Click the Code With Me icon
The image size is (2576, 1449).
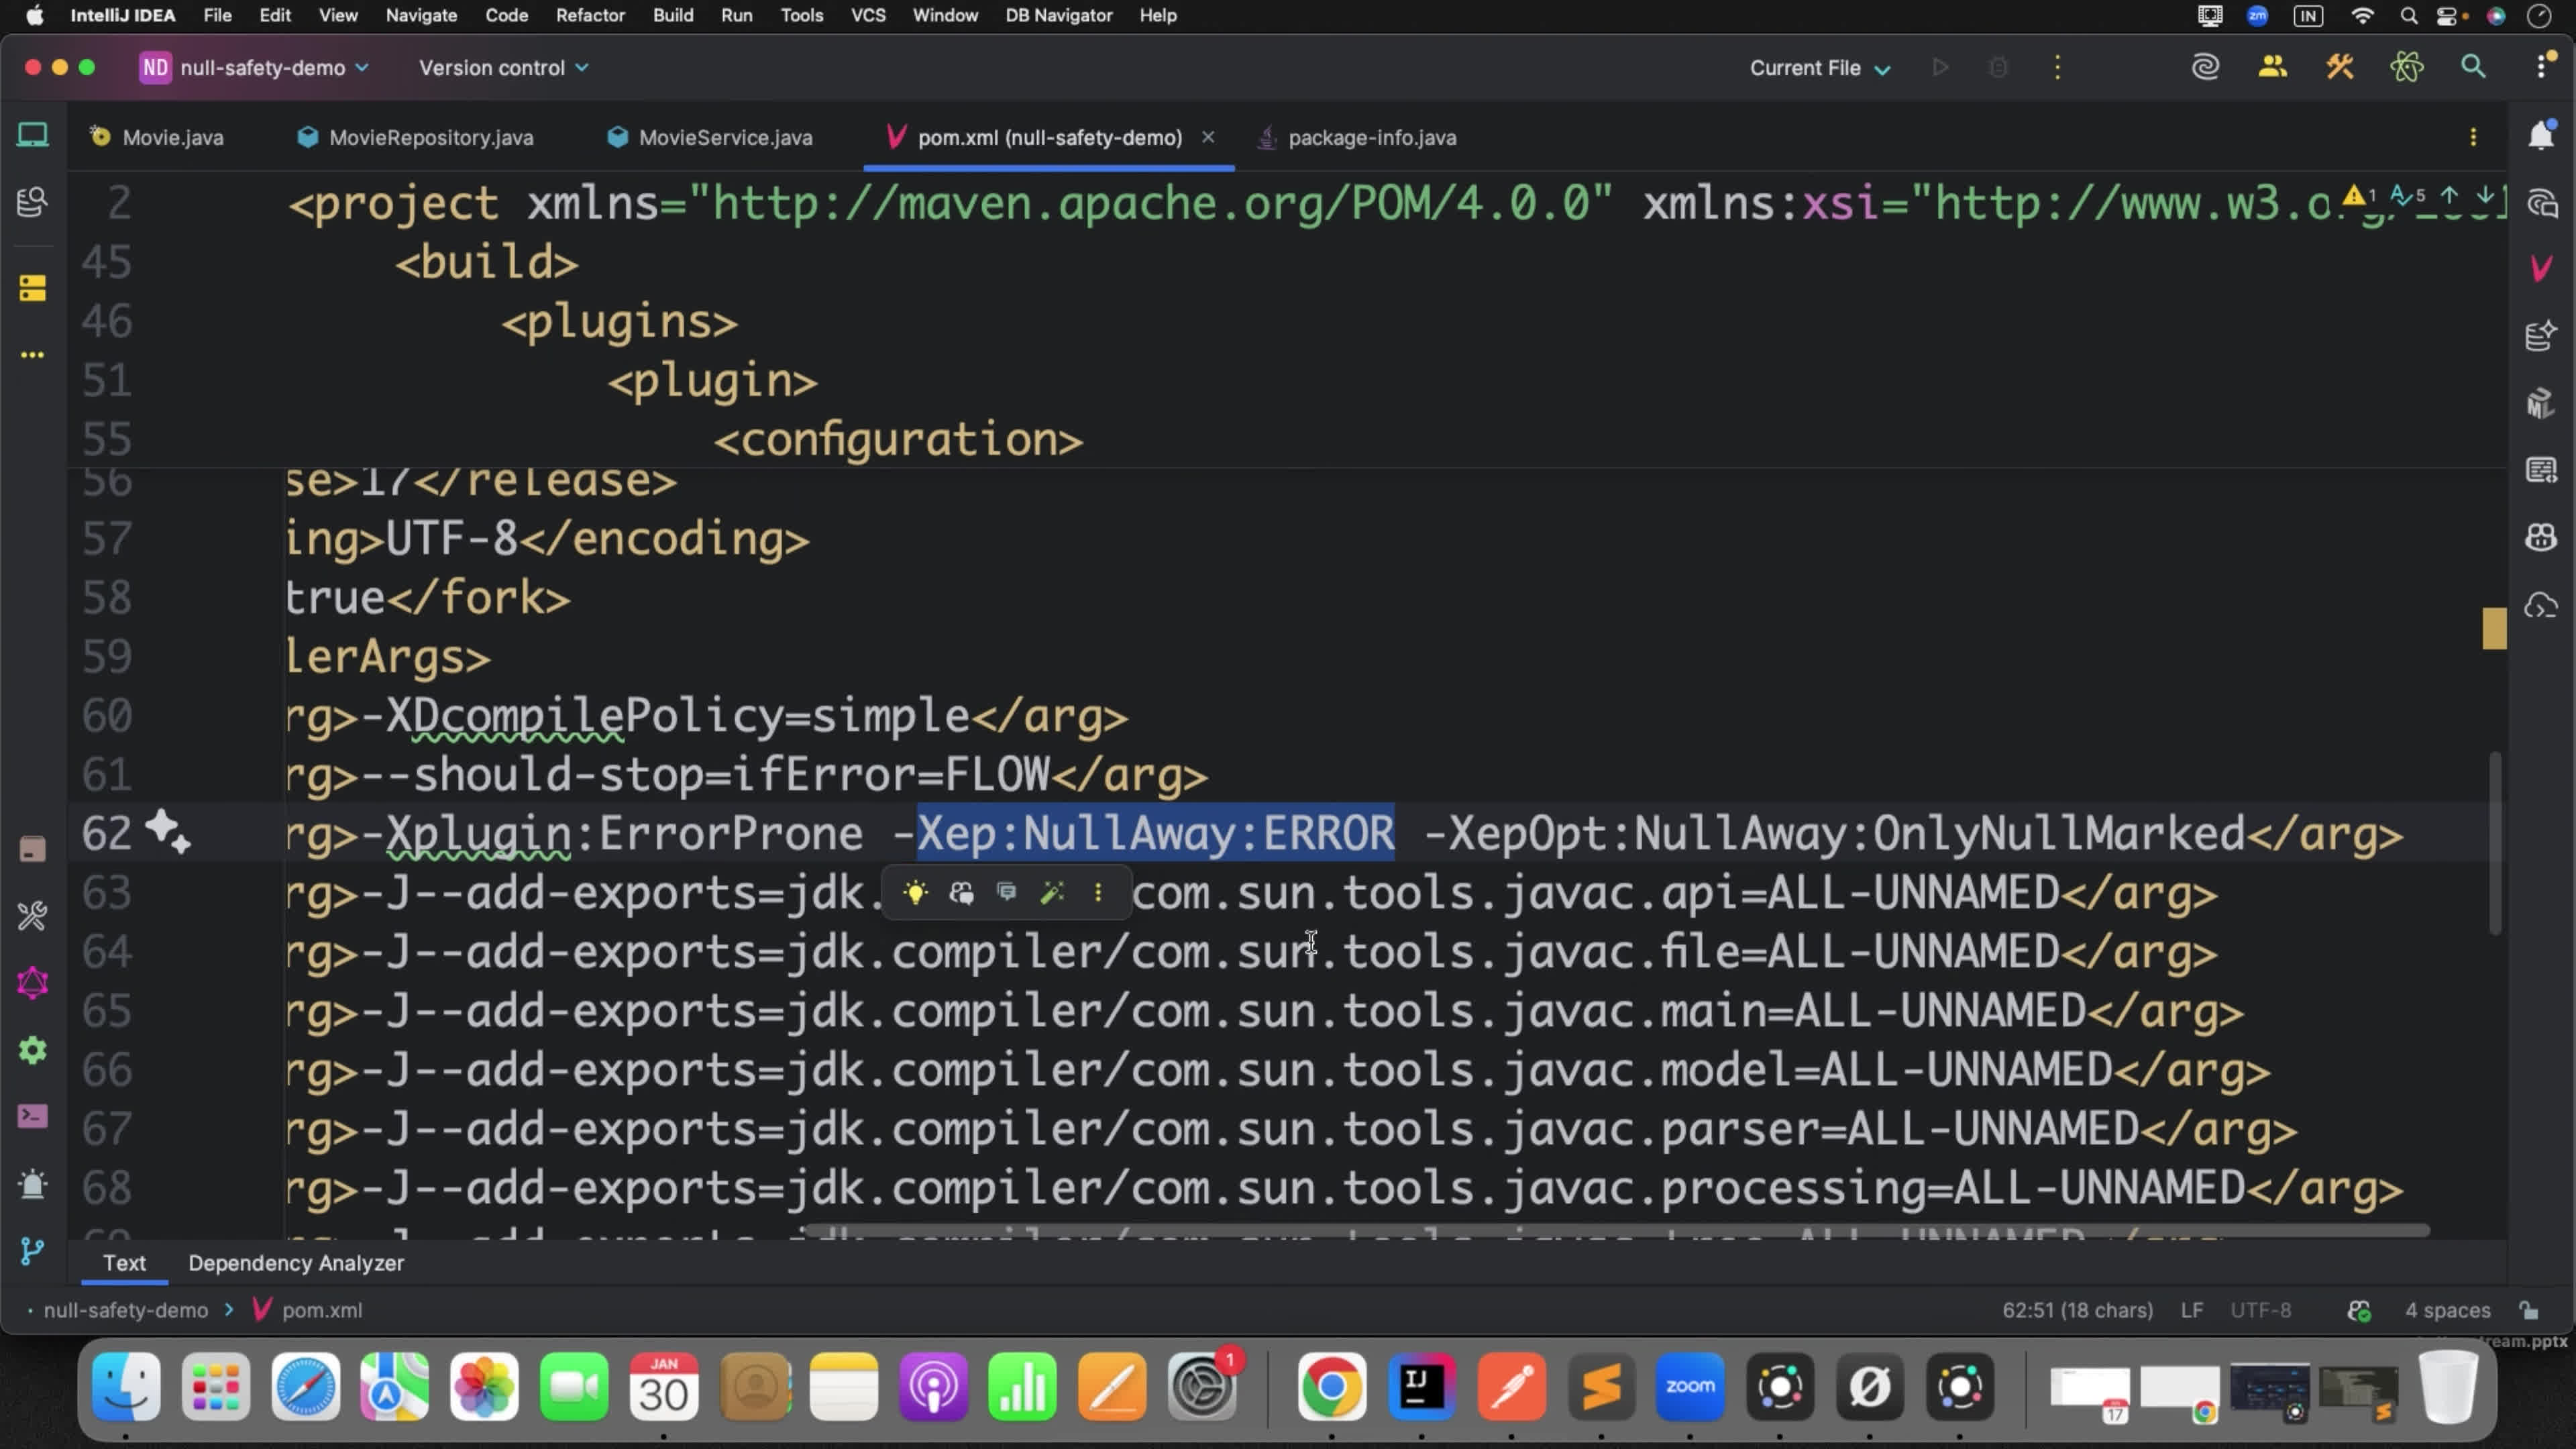[x=2272, y=67]
